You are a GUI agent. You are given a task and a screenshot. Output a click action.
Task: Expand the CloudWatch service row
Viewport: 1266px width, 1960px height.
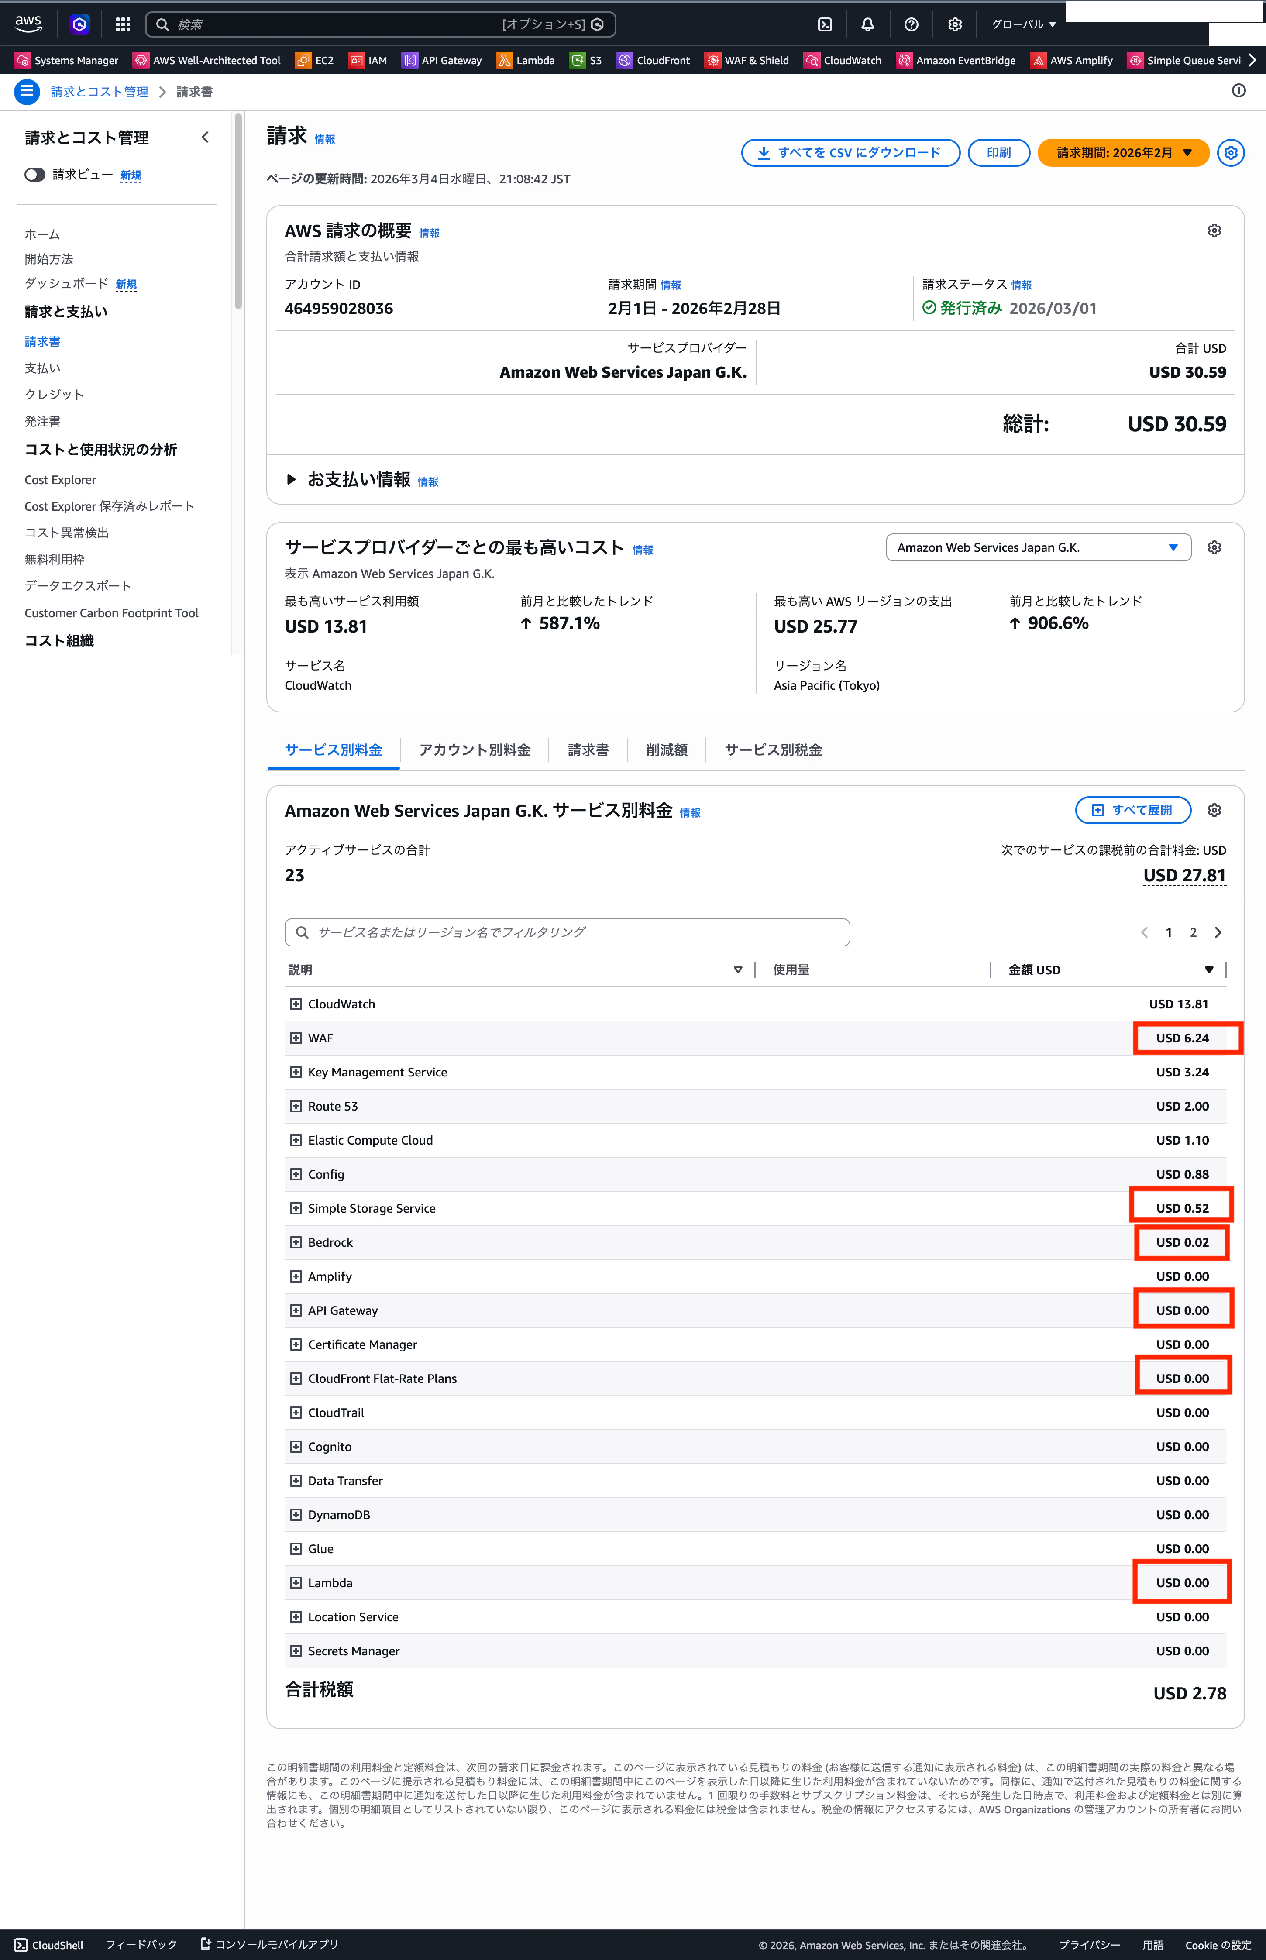pyautogui.click(x=296, y=1004)
